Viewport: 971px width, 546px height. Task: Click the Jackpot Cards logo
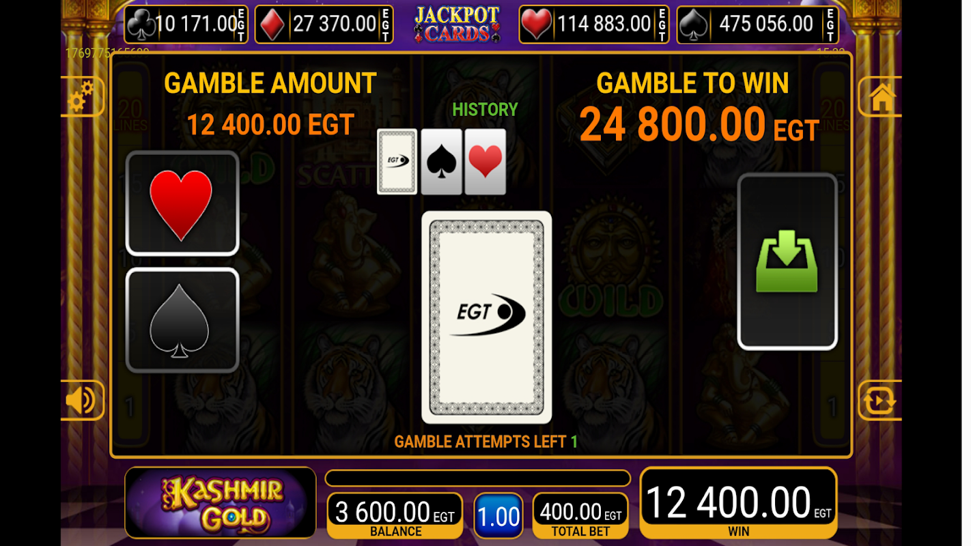[457, 25]
